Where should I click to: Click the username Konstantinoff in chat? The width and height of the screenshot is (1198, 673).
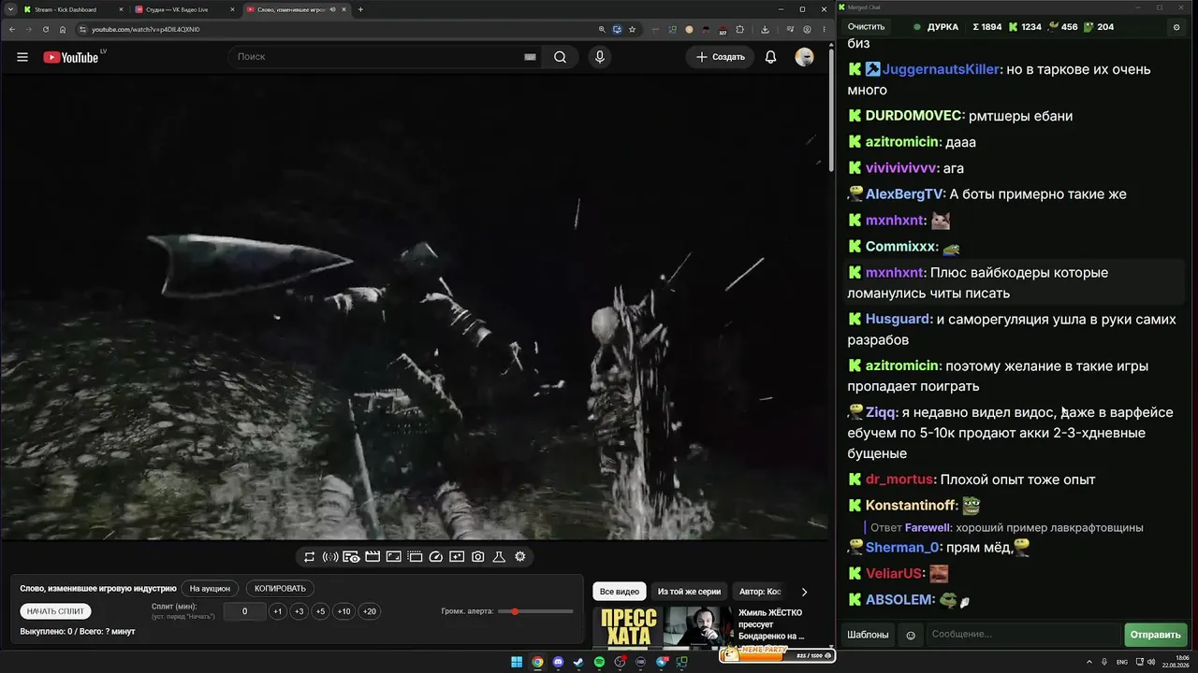[x=910, y=506]
